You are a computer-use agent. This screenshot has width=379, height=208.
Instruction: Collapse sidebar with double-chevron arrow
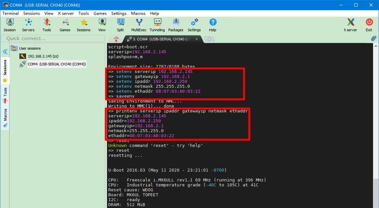5,51
